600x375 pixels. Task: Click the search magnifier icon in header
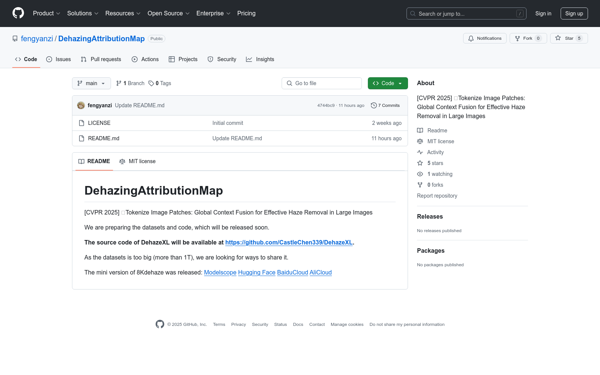coord(413,13)
